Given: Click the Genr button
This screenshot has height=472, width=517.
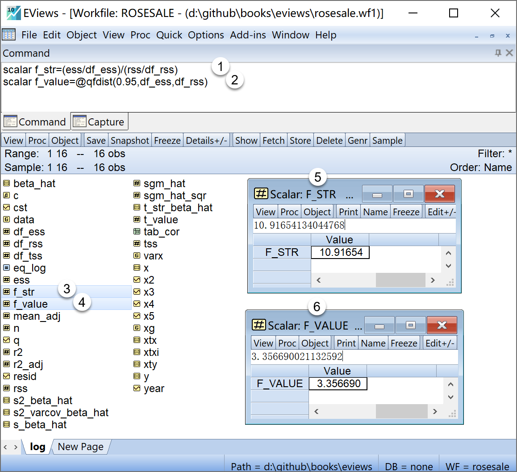Looking at the screenshot, I should (x=357, y=141).
